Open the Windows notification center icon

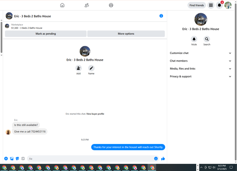click(231, 167)
